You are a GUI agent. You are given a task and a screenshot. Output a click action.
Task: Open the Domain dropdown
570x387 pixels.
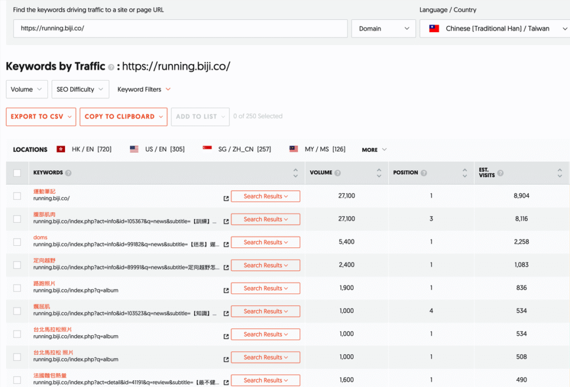384,29
